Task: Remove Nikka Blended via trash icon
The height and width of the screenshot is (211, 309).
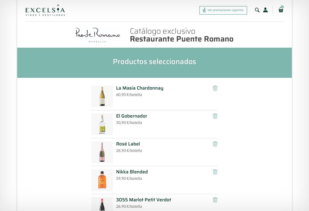Action: 215,172
